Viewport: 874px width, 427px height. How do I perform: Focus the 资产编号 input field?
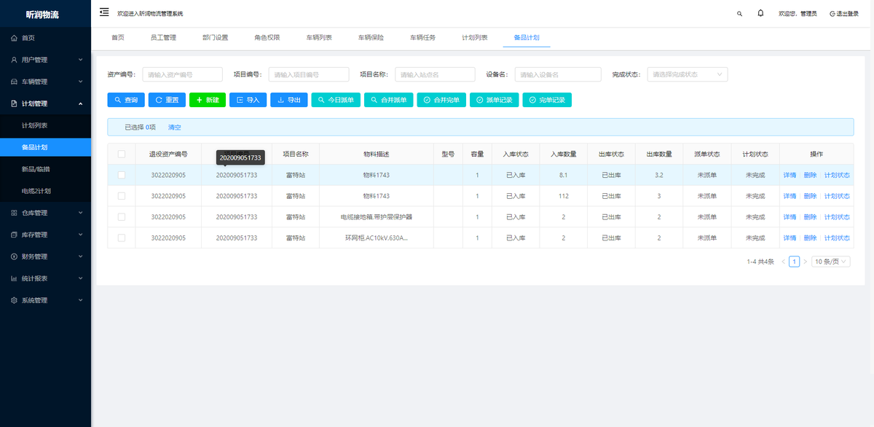coord(182,74)
